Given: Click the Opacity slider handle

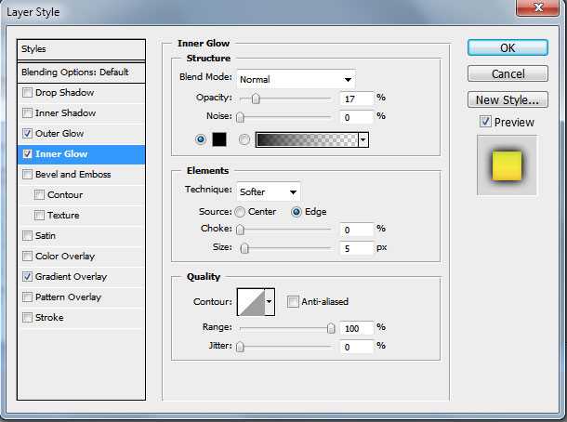Looking at the screenshot, I should click(x=256, y=99).
